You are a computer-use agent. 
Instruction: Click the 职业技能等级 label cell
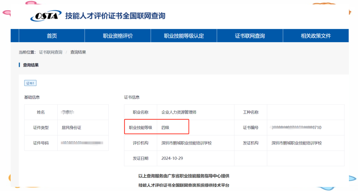(x=141, y=128)
